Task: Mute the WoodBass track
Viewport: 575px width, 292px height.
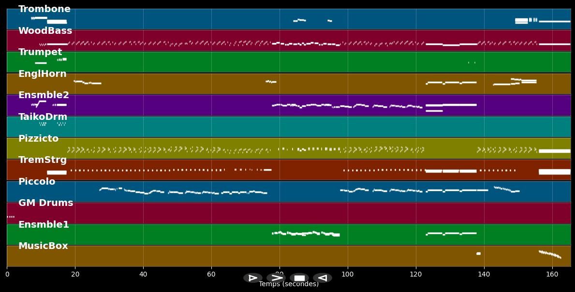Action: (x=45, y=30)
